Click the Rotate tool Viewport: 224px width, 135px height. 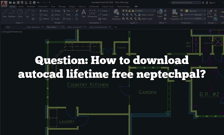tap(56, 11)
